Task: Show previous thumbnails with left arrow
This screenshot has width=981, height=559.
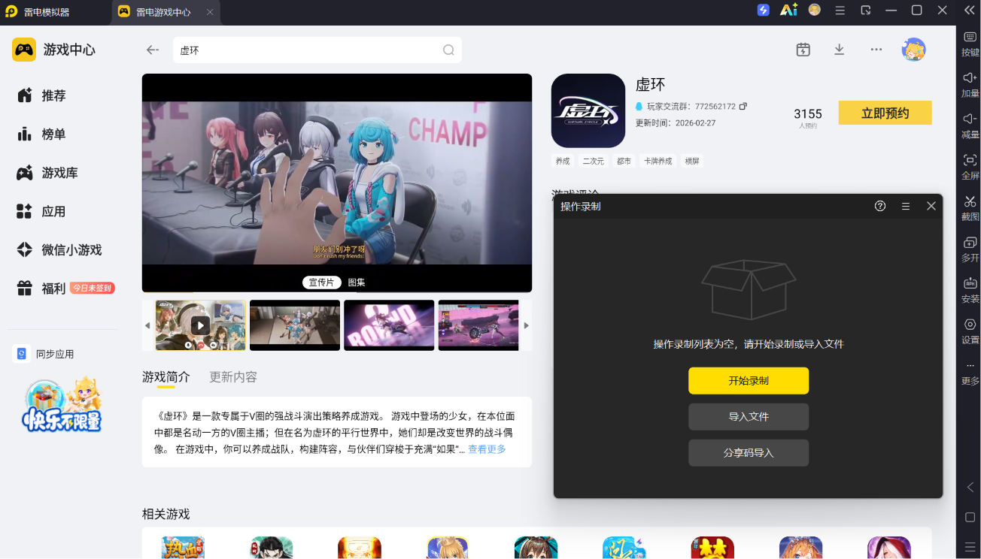Action: pos(147,325)
